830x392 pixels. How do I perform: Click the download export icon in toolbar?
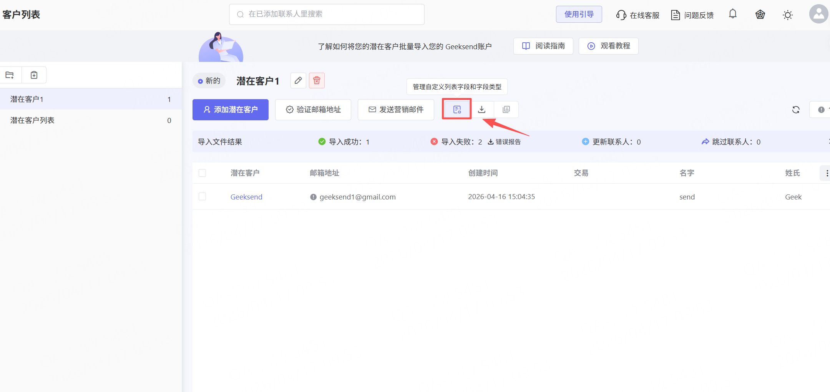[x=481, y=110]
